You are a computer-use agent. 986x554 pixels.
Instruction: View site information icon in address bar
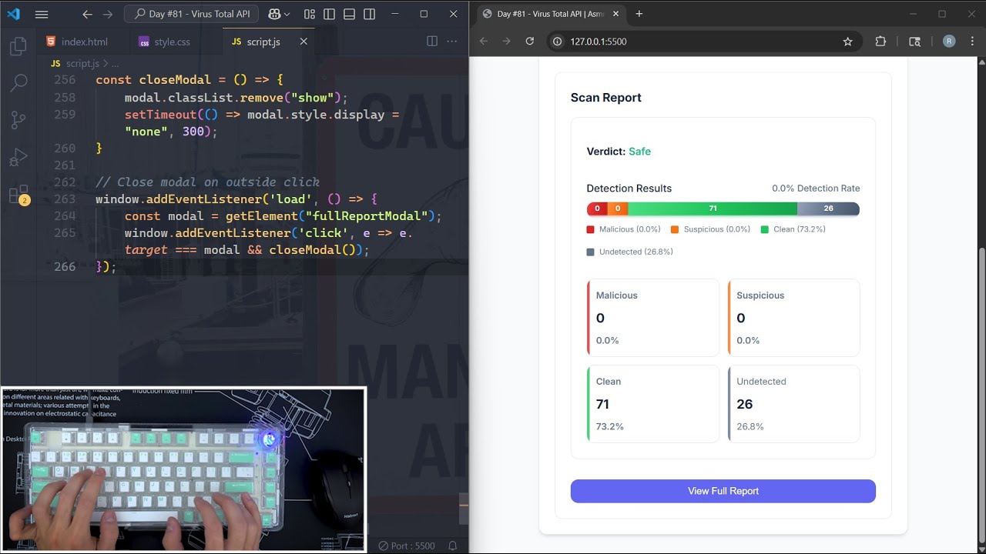pos(558,42)
